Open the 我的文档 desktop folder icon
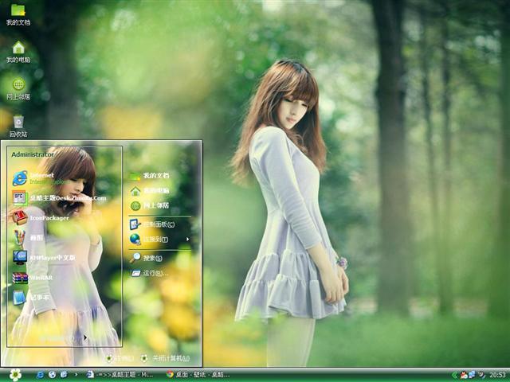Screen dimensions: 510x382 pyautogui.click(x=18, y=14)
